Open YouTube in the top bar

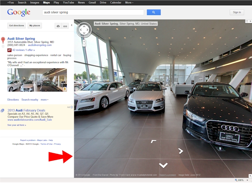pyautogui.click(x=69, y=3)
